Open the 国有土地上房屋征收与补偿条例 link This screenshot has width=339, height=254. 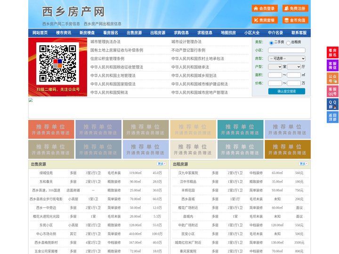pos(117,50)
